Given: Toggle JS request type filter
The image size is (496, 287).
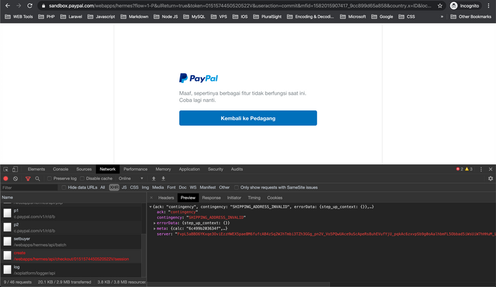Looking at the screenshot, I should coord(124,187).
